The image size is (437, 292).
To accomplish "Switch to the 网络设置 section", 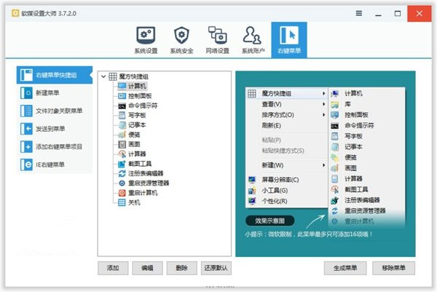I will pos(217,40).
